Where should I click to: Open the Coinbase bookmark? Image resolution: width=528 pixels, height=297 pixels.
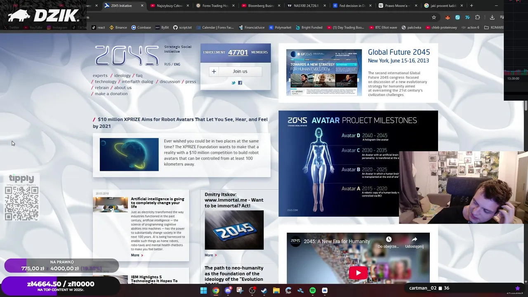point(141,27)
